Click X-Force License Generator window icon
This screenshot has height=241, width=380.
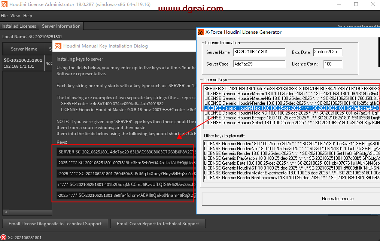click(x=200, y=32)
